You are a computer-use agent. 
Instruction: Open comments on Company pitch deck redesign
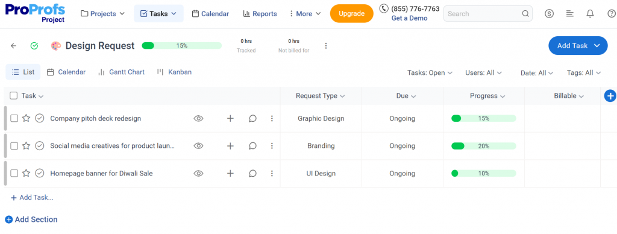[x=252, y=118]
